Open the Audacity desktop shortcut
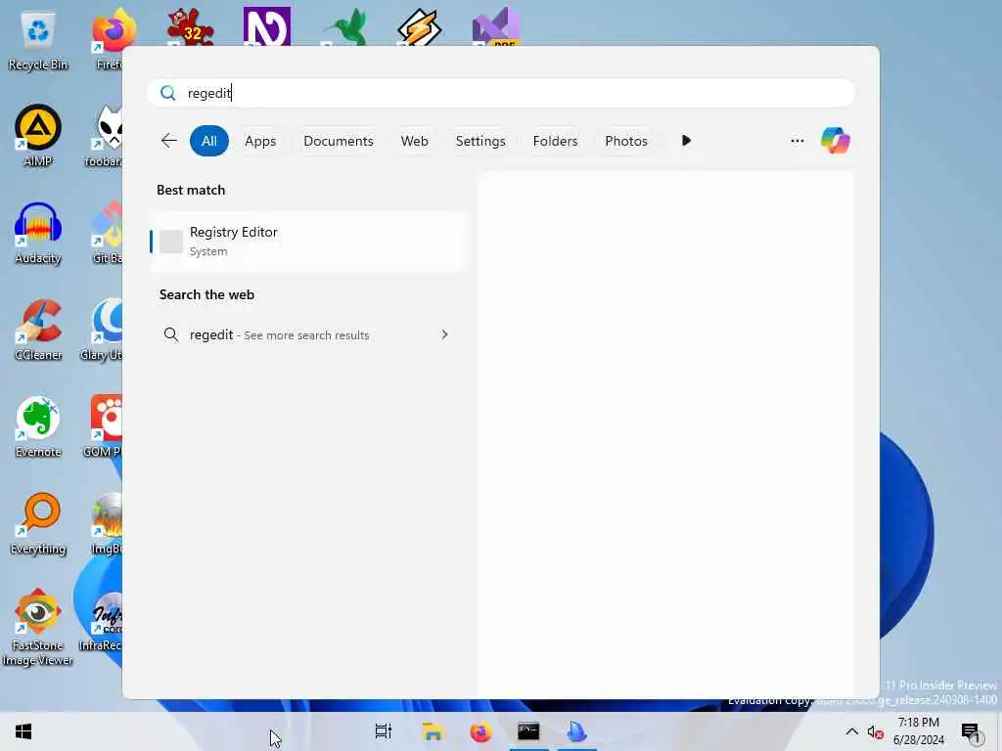Viewport: 1002px width, 751px height. 38,233
